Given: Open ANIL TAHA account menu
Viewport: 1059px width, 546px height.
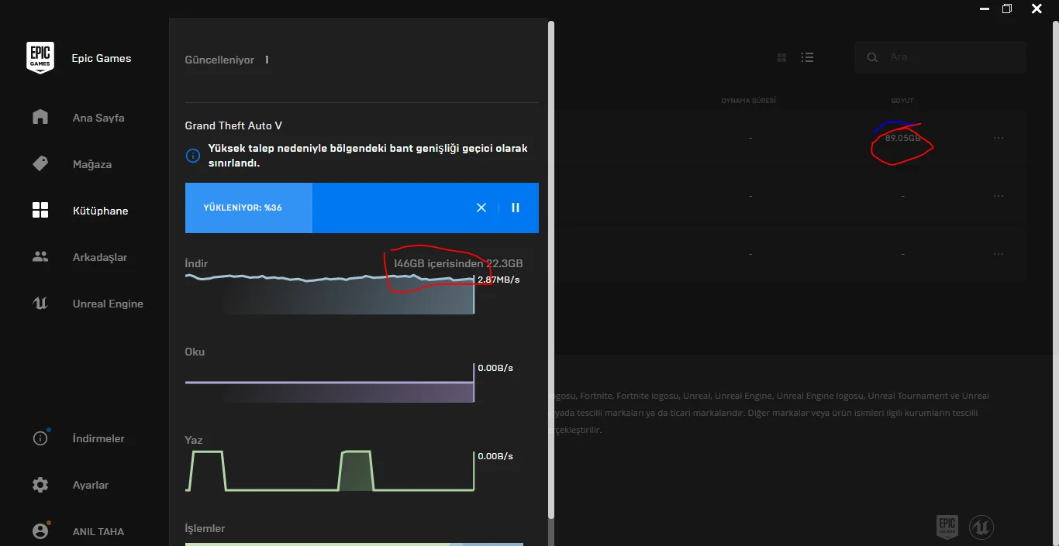Looking at the screenshot, I should click(x=98, y=532).
